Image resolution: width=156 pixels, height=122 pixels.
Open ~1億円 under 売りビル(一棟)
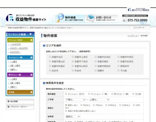point(13,79)
